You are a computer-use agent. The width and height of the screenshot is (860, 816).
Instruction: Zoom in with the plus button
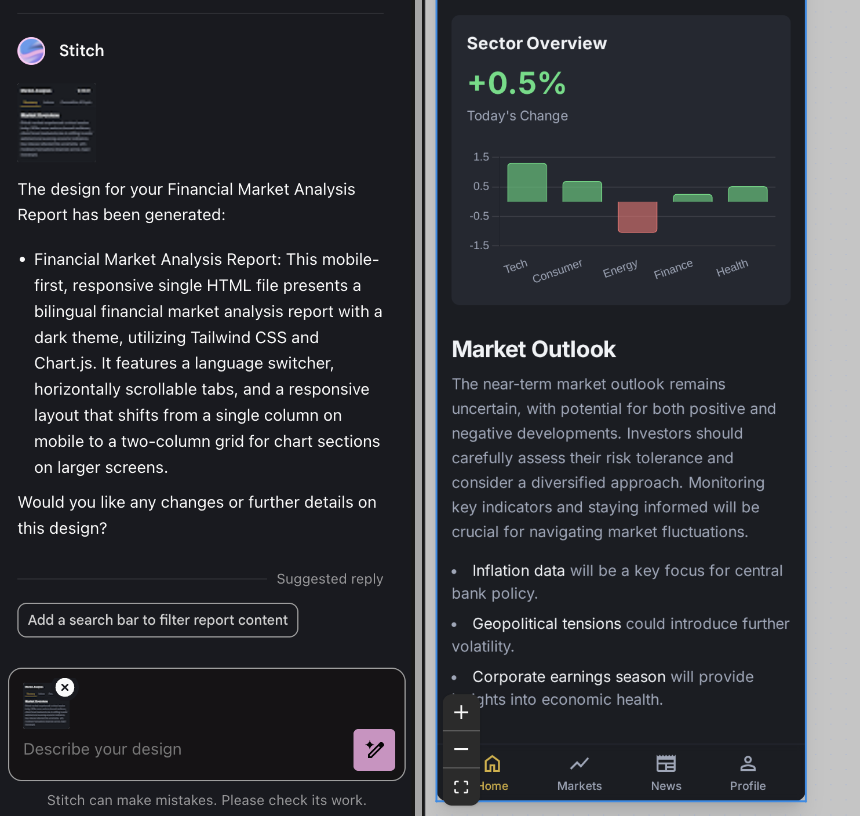[461, 712]
